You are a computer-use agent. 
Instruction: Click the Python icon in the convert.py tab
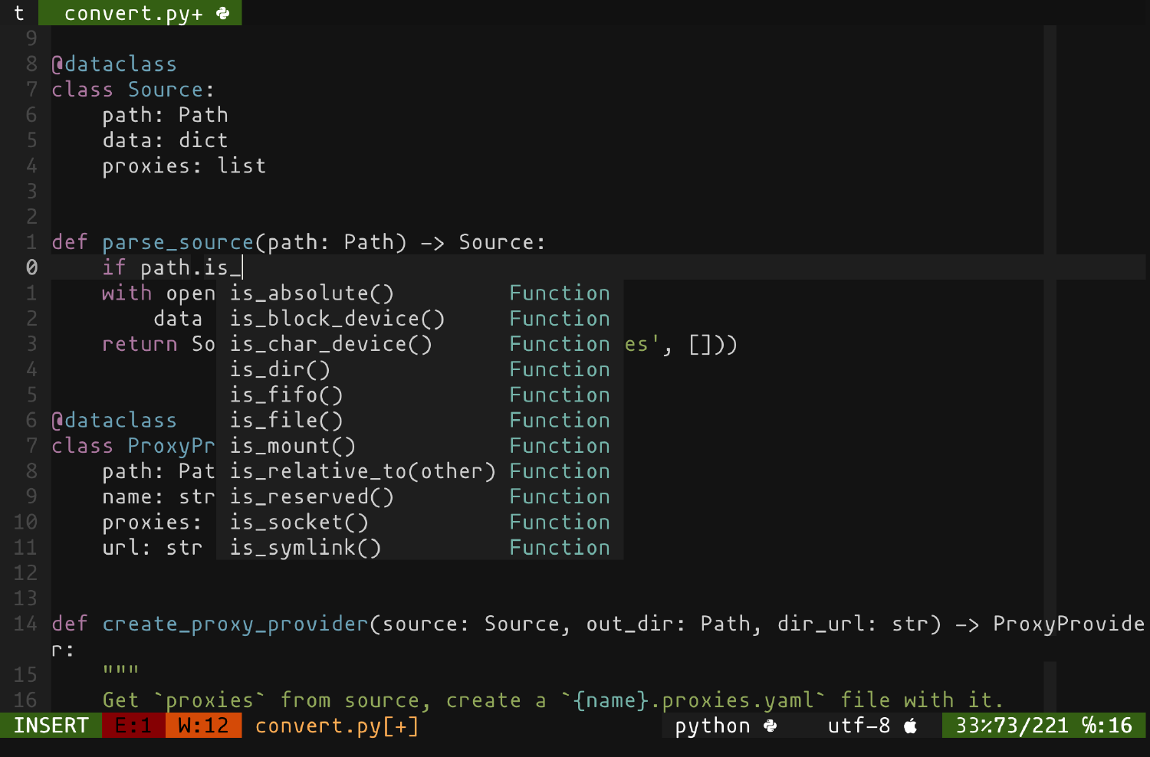(x=223, y=13)
